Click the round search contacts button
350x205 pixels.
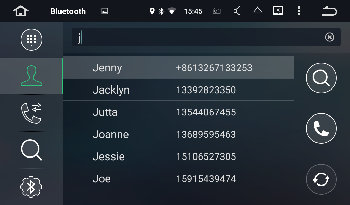pos(321,78)
